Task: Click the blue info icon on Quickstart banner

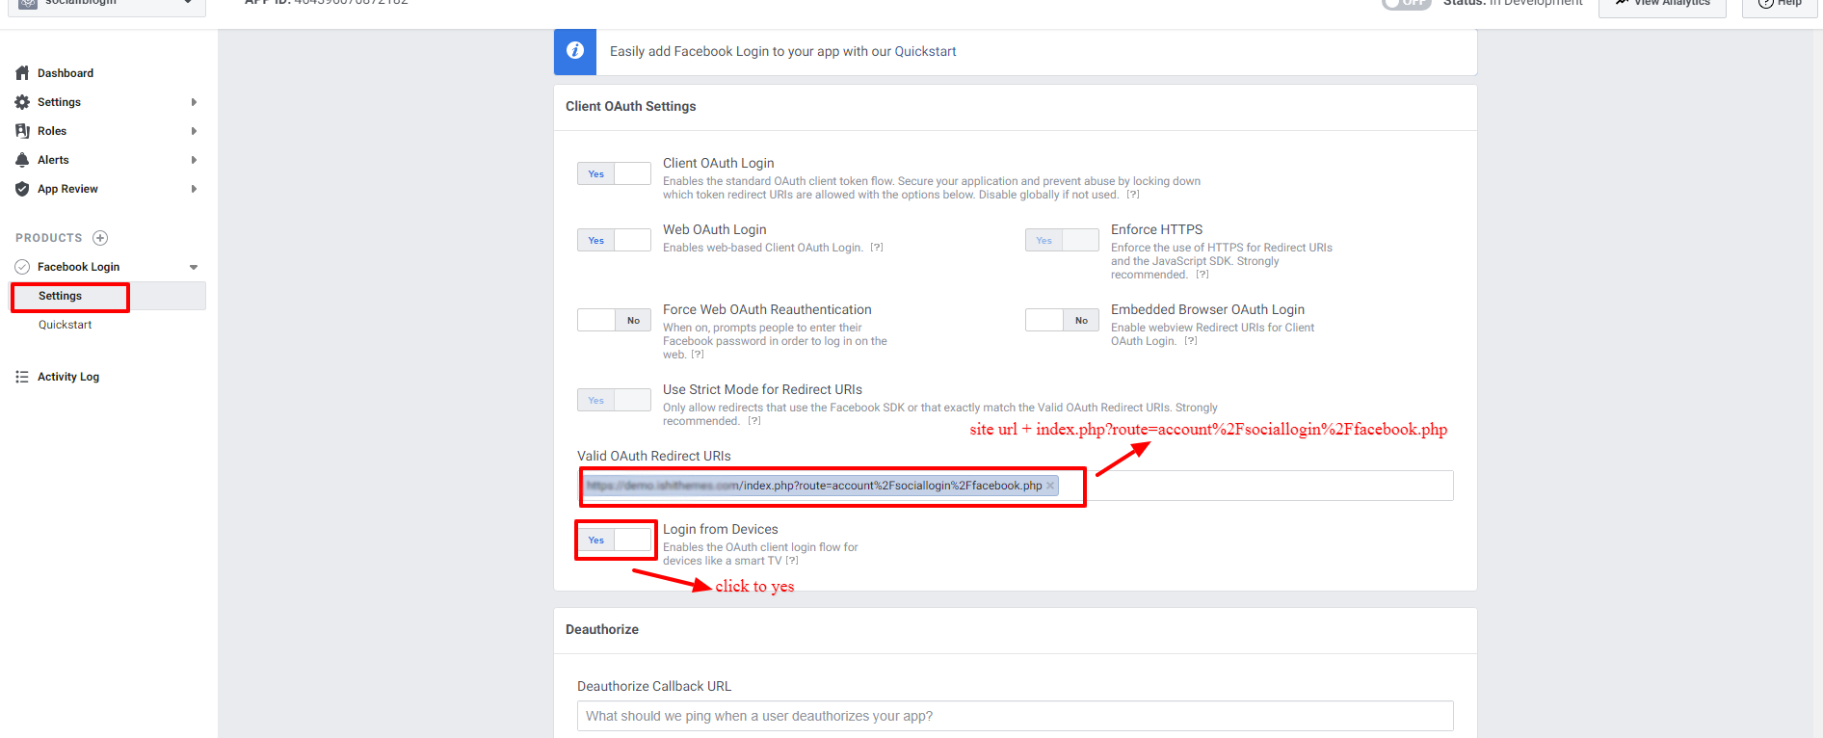Action: tap(575, 51)
